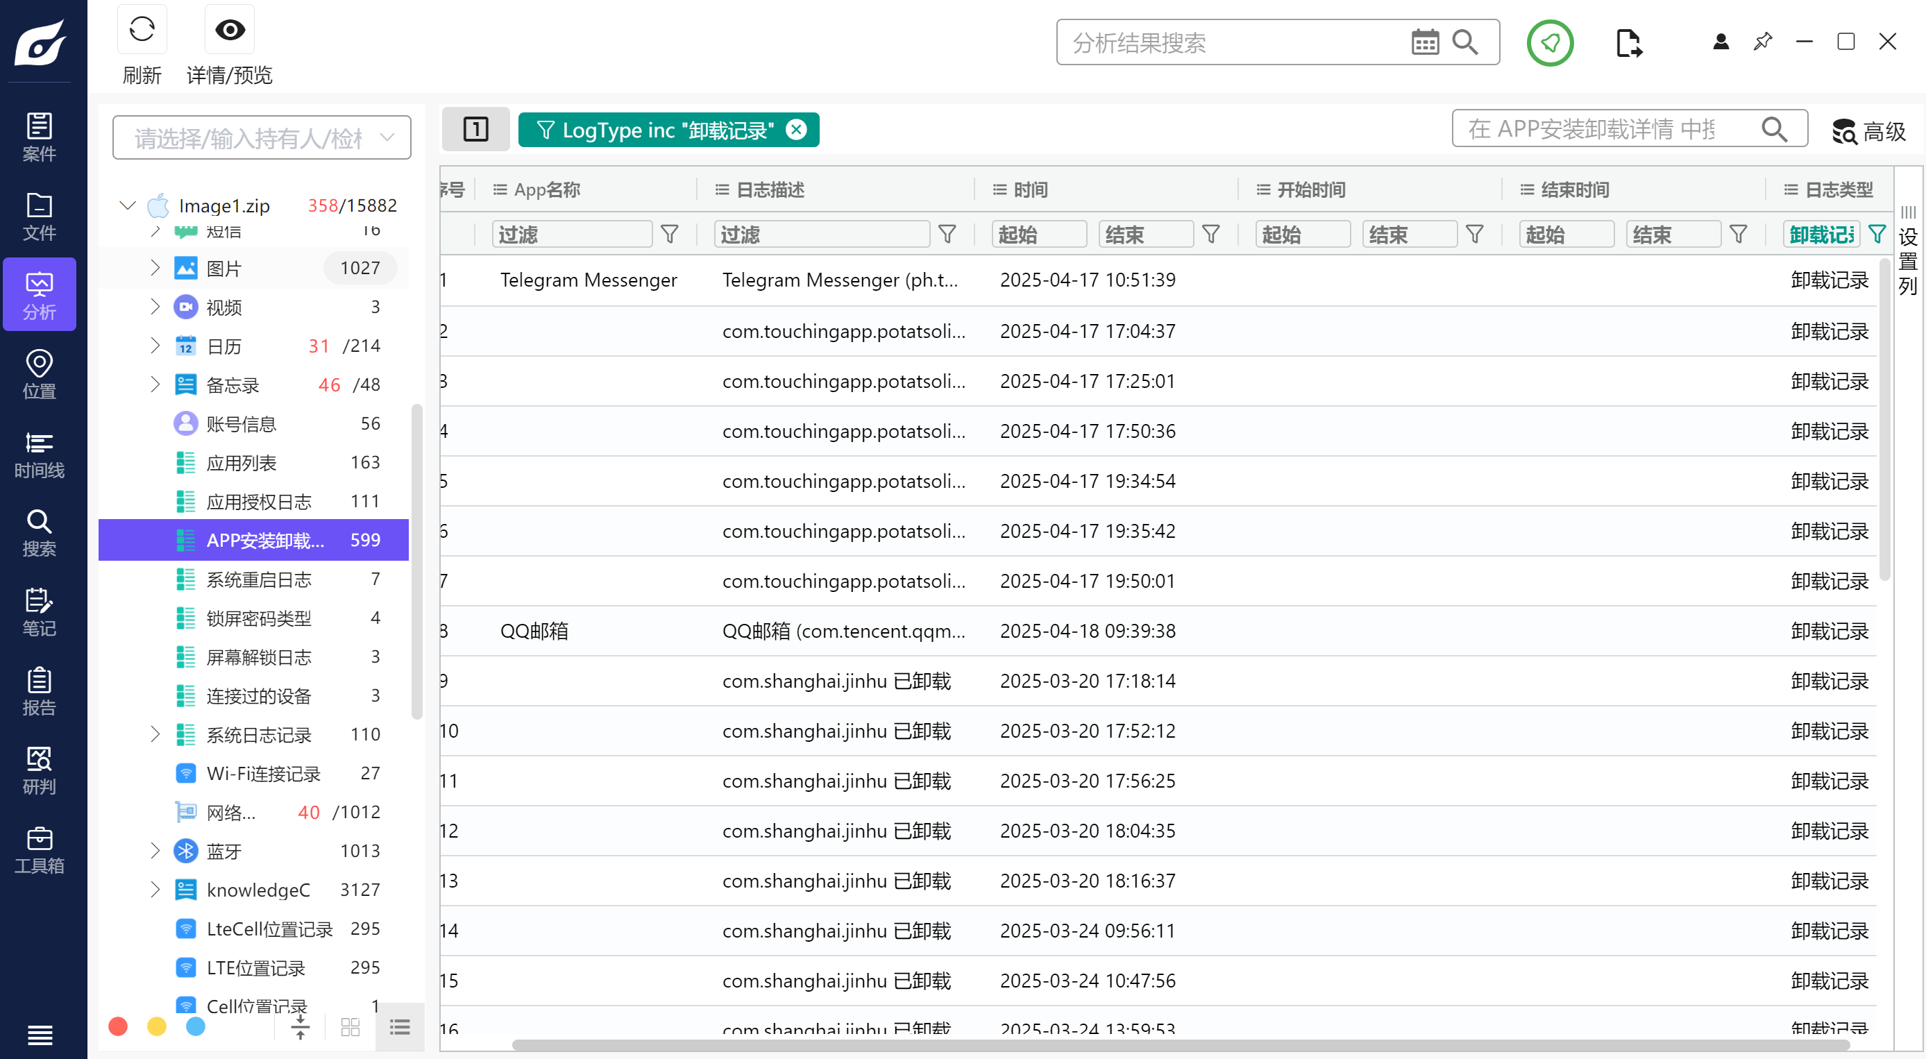Toggle filter funnel for 日志描述 column
This screenshot has width=1926, height=1059.
coord(947,235)
